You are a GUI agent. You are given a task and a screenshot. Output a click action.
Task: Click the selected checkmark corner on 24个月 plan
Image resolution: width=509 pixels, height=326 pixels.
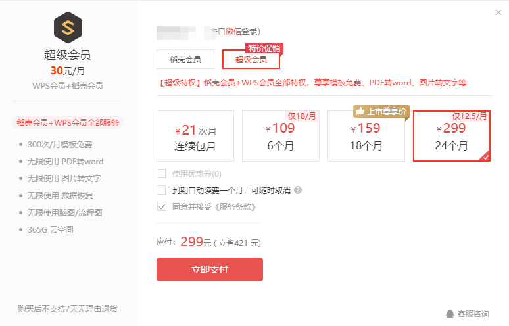485,157
